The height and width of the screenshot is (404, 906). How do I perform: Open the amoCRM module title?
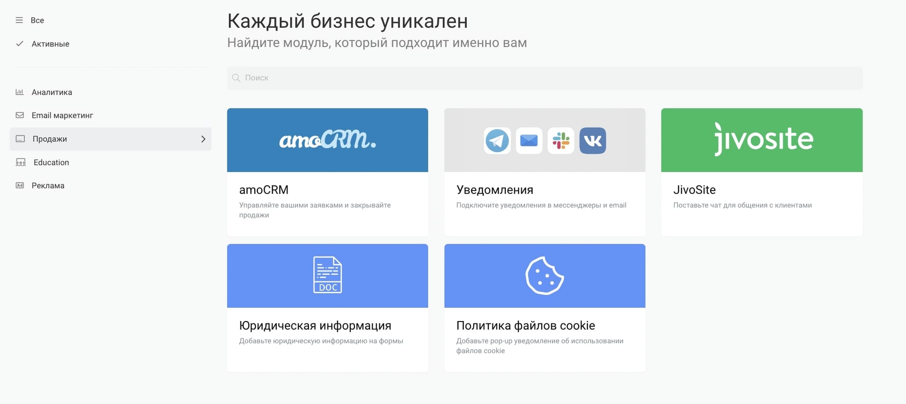[264, 190]
